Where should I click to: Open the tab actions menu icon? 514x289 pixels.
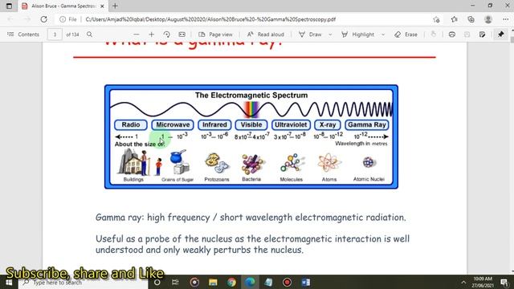point(9,6)
